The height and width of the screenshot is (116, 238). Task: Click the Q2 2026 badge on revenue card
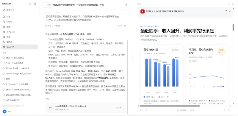click(175, 50)
